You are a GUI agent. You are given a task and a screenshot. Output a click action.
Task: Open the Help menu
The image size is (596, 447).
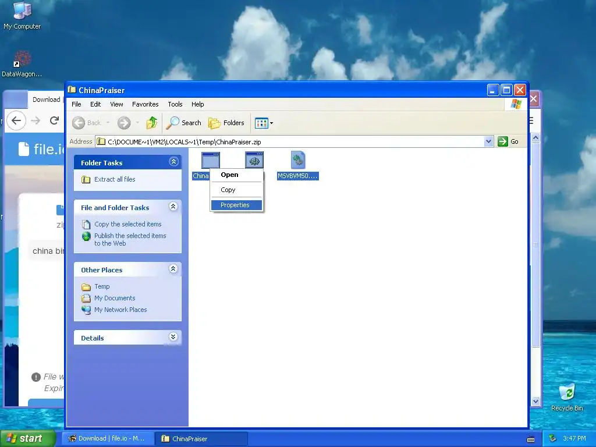click(198, 104)
